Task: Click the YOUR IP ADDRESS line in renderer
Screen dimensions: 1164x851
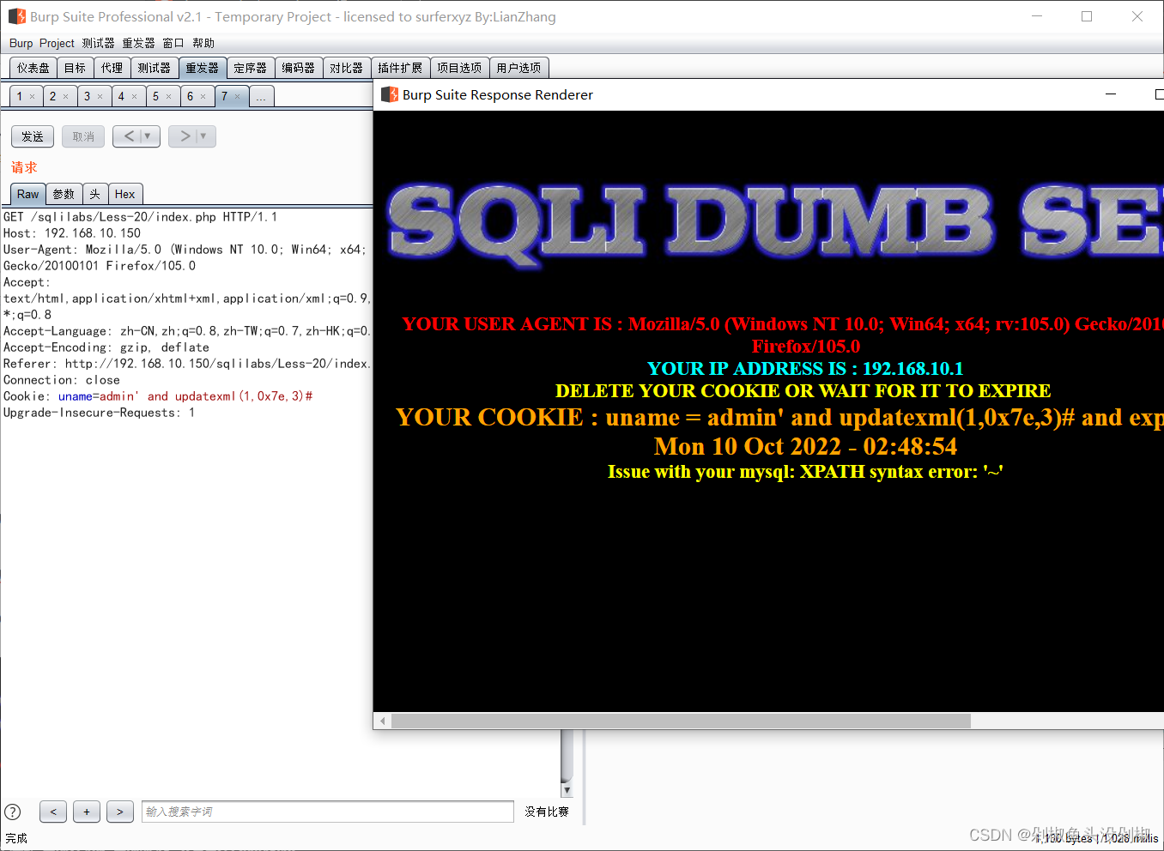Action: click(x=805, y=369)
